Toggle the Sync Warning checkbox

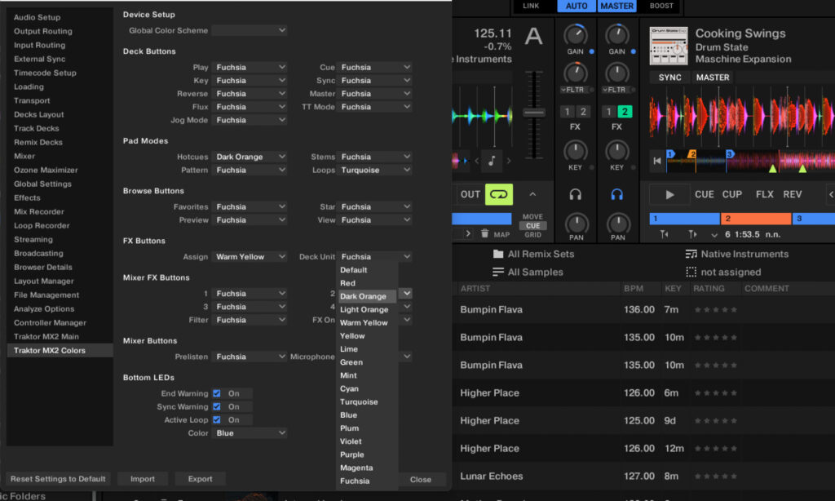pyautogui.click(x=217, y=406)
